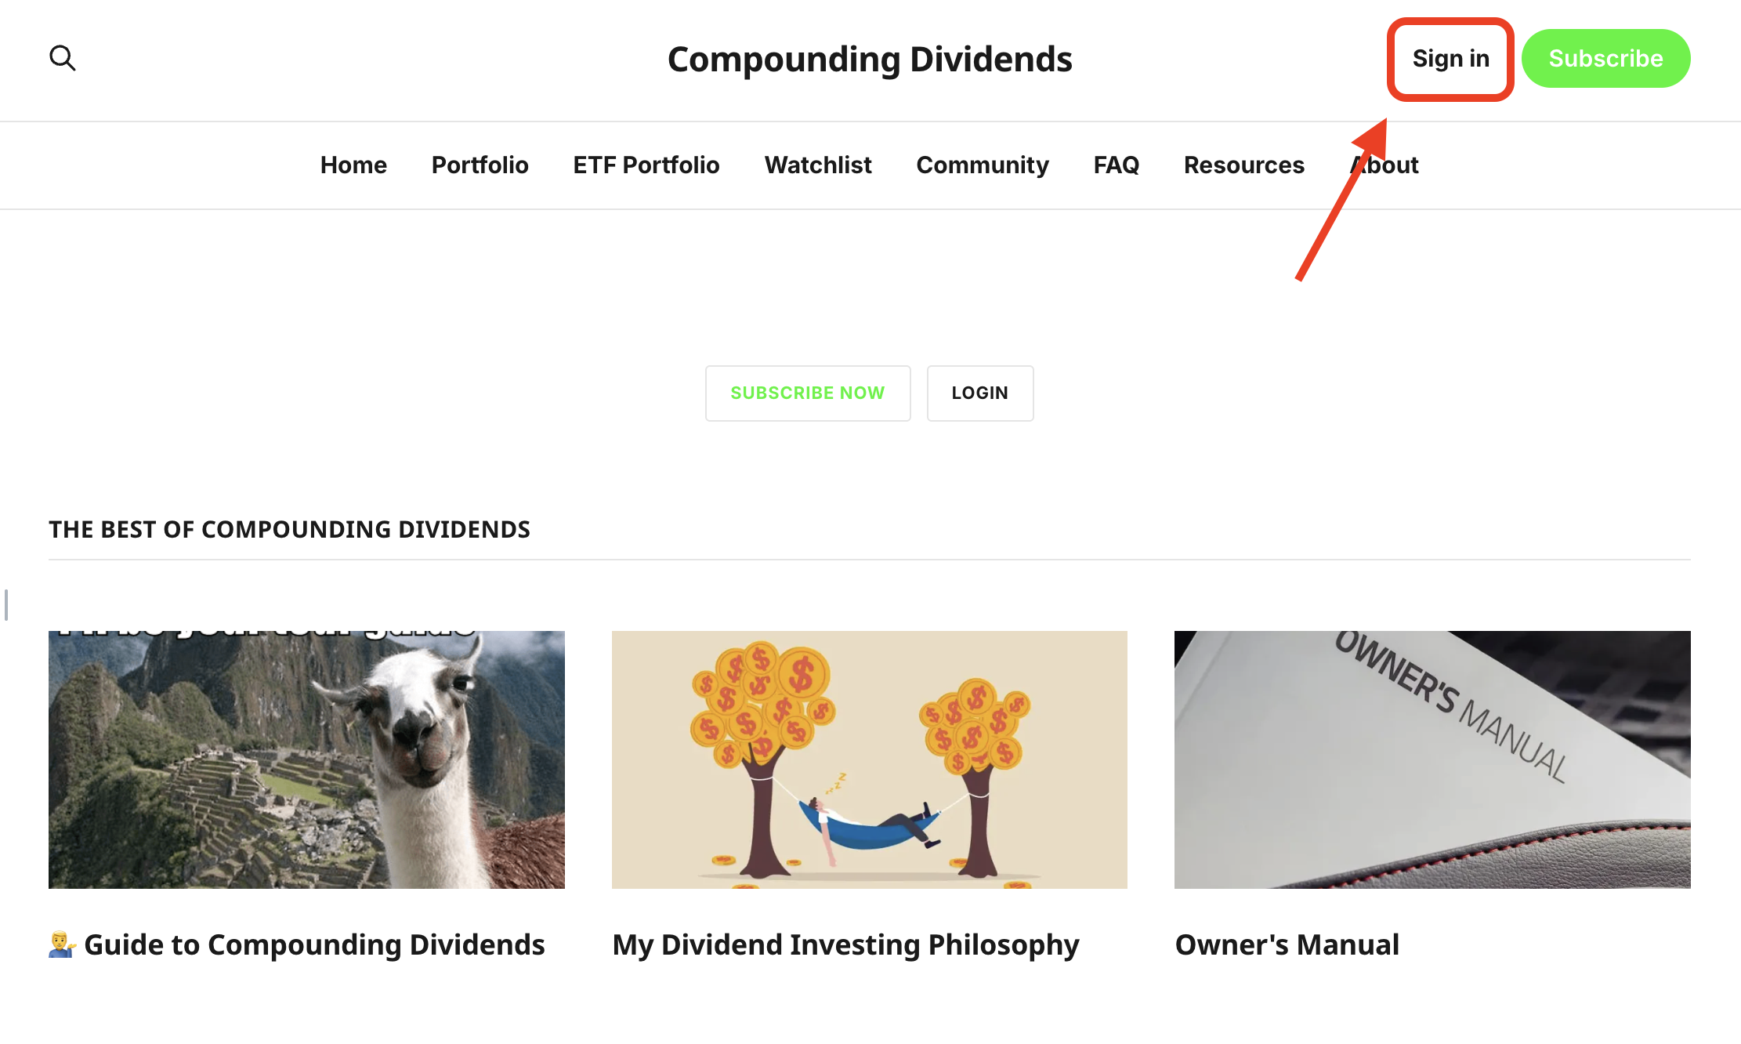Open the Owner's Manual cover image

(x=1432, y=759)
